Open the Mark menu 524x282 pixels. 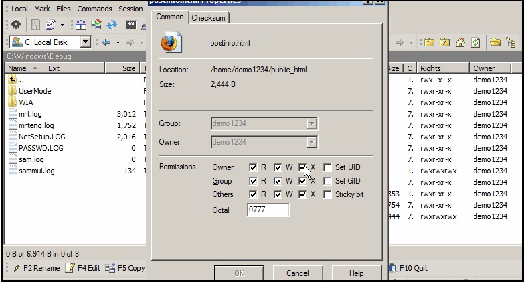pos(42,9)
